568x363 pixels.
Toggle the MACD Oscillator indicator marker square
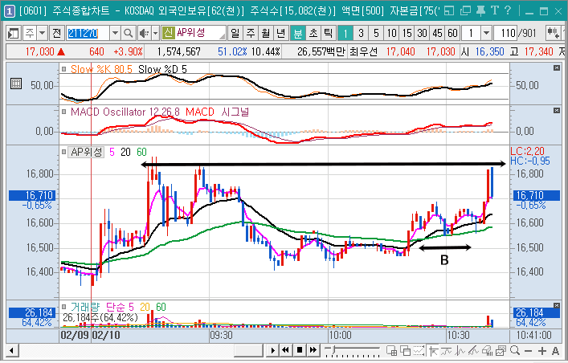tap(63, 111)
